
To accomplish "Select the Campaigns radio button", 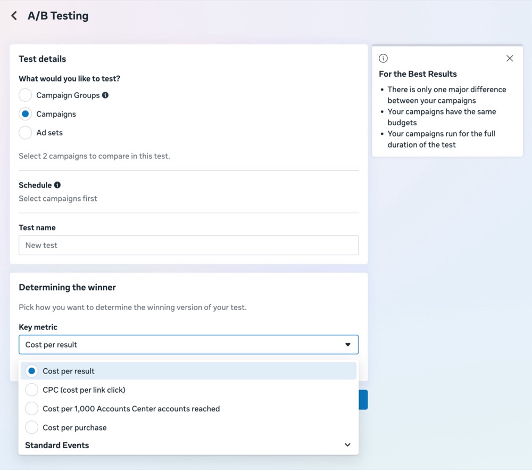I will [26, 114].
